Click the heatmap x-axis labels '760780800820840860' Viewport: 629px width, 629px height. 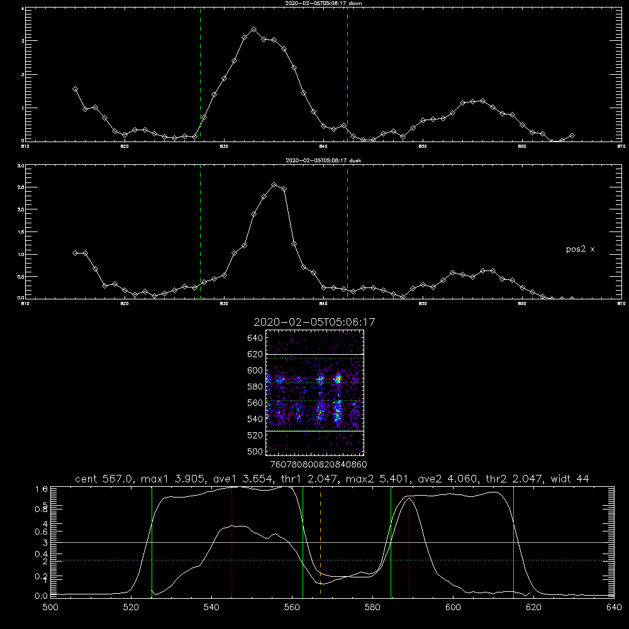[x=318, y=465]
